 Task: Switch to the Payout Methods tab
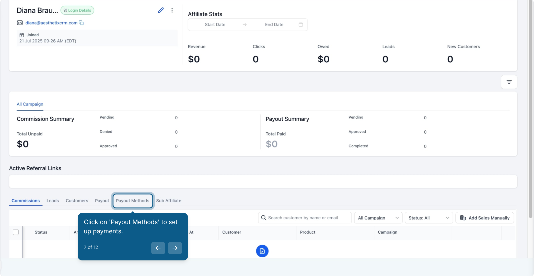(133, 201)
